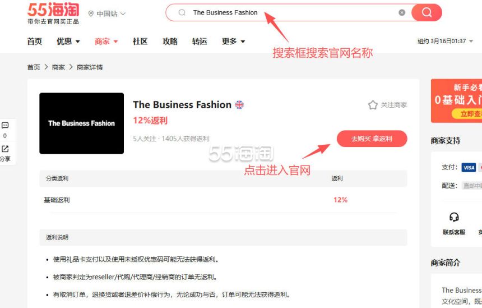Screen dimensions: 482x308
Task: Open the 攻略 menu item
Action: click(170, 42)
